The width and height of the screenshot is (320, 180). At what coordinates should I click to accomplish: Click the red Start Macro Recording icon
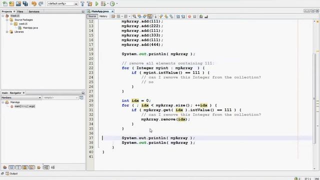pos(189,16)
